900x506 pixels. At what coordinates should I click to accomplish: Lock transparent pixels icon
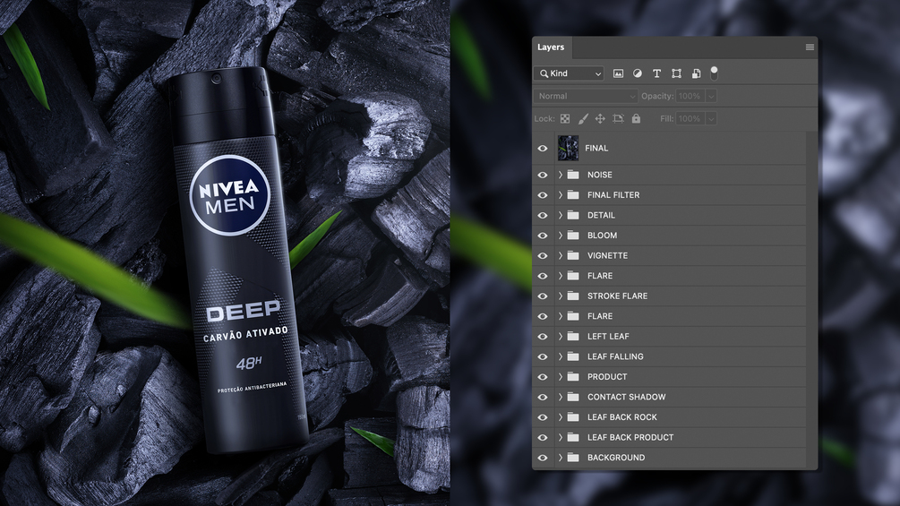tap(565, 119)
